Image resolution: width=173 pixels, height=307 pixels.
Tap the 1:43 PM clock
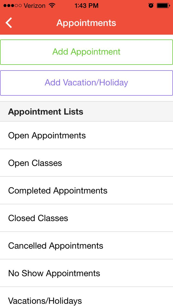(x=86, y=5)
